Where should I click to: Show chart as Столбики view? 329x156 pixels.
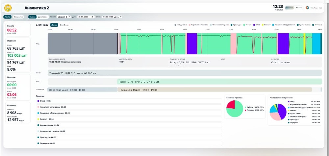pos(64,25)
